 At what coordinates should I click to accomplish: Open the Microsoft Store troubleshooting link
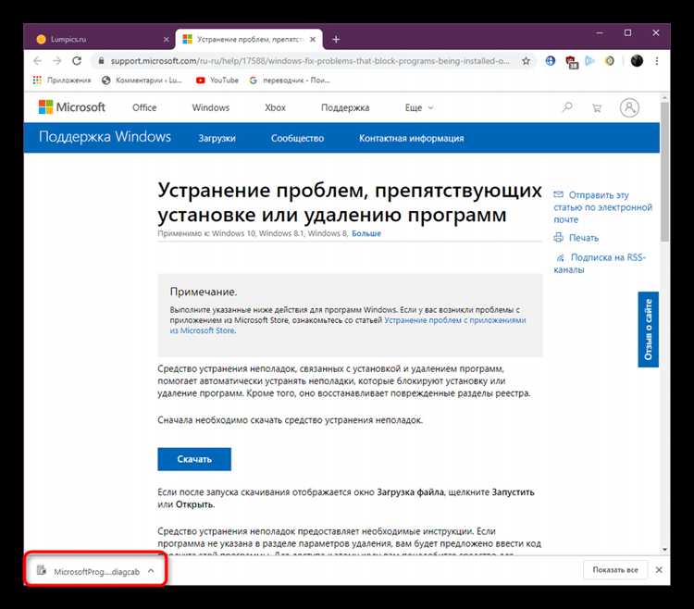point(348,325)
